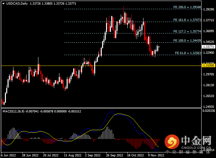Click the 20 Jul 2022 date label

click(51, 155)
